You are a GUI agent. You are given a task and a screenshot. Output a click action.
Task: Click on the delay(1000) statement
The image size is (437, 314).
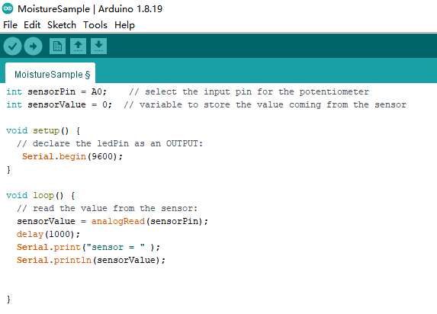(x=48, y=234)
